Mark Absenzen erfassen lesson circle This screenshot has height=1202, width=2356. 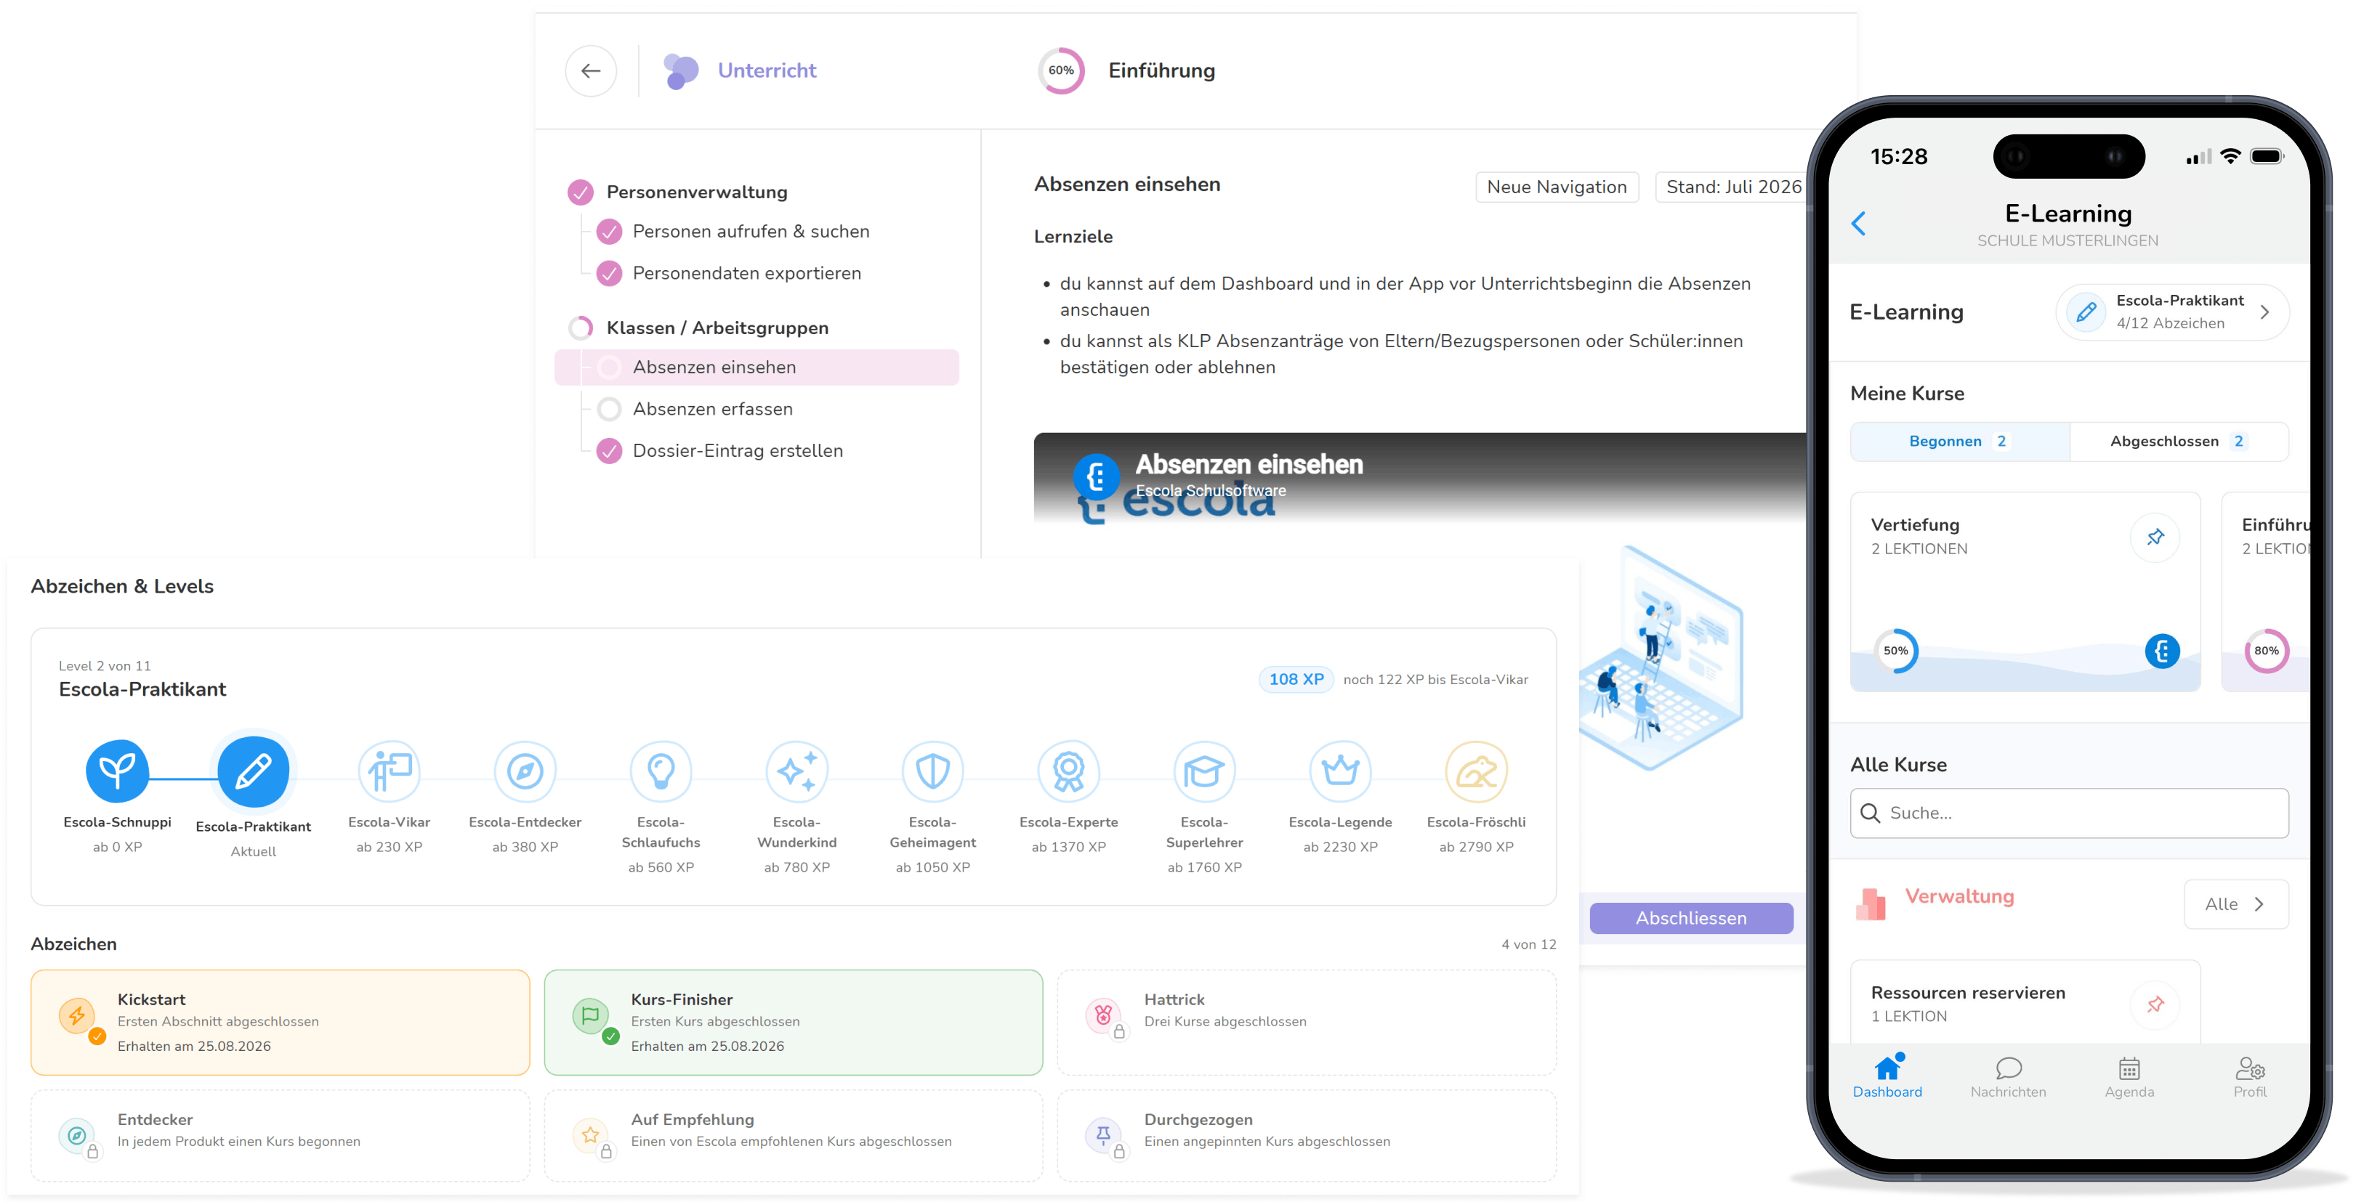tap(609, 409)
